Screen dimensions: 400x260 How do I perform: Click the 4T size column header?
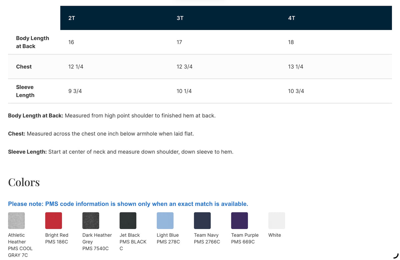pyautogui.click(x=292, y=18)
